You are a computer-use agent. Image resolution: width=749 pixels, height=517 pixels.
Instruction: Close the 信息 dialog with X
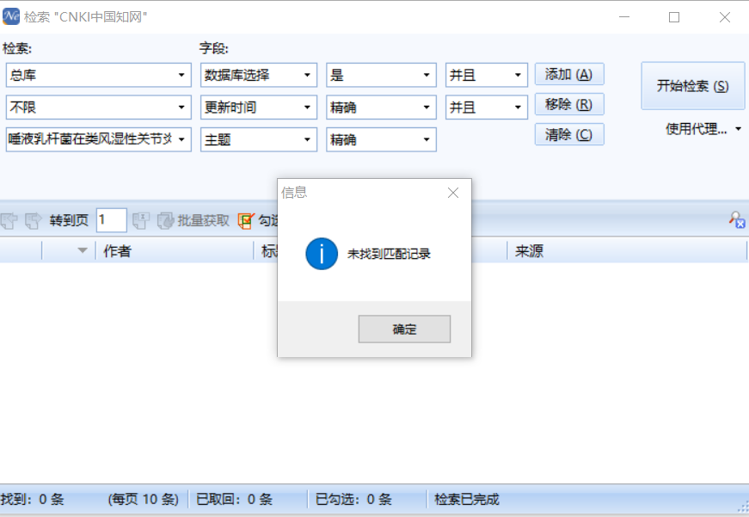coord(453,194)
